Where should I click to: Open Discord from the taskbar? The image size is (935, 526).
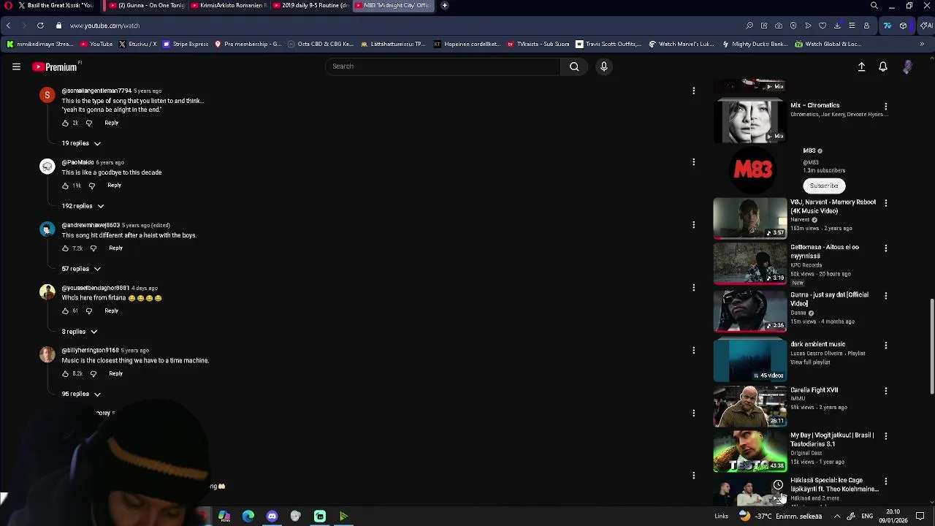(272, 517)
